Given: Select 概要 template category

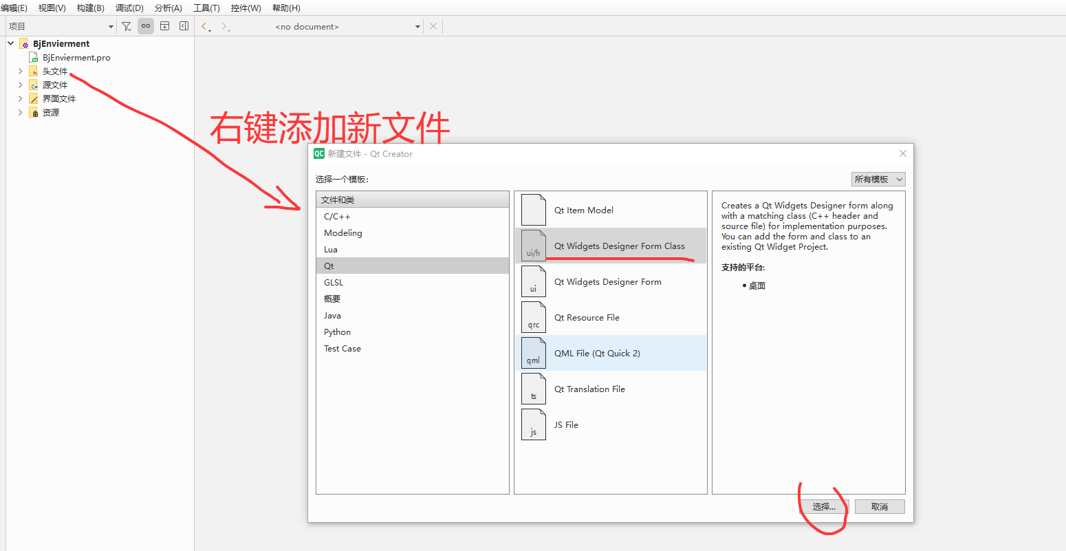Looking at the screenshot, I should pyautogui.click(x=413, y=299).
